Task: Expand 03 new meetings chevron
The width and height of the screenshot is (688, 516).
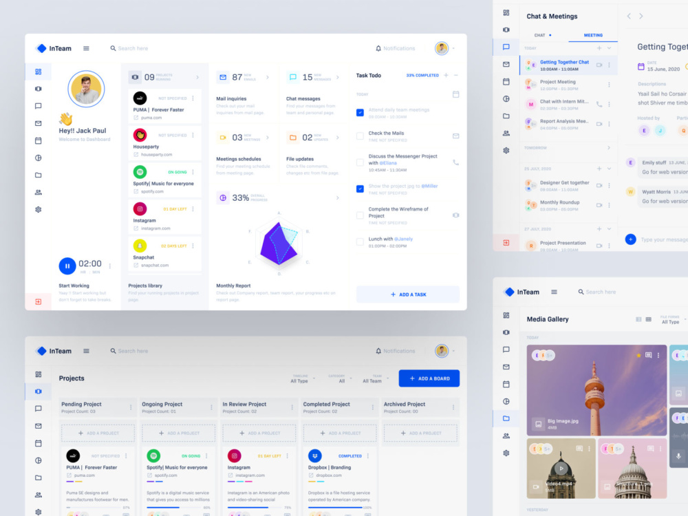Action: (x=268, y=138)
